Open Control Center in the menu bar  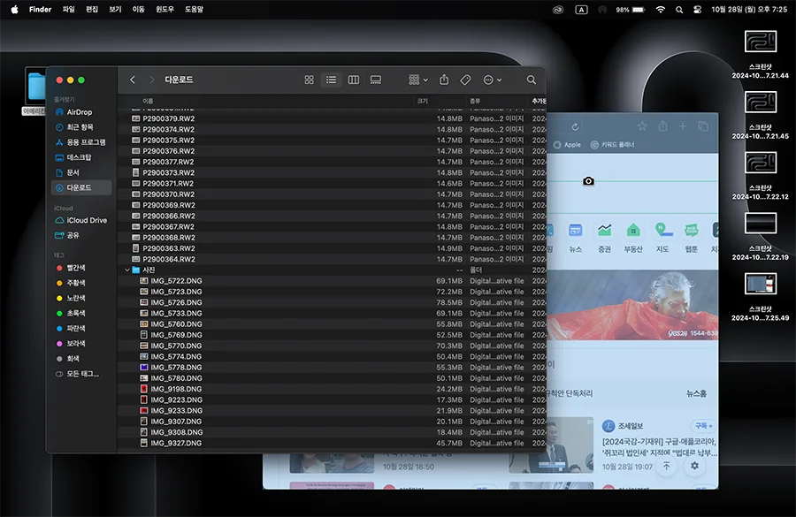click(x=698, y=10)
